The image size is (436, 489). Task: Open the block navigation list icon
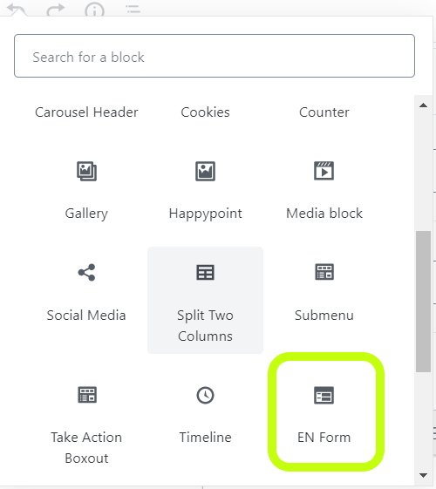(x=133, y=10)
